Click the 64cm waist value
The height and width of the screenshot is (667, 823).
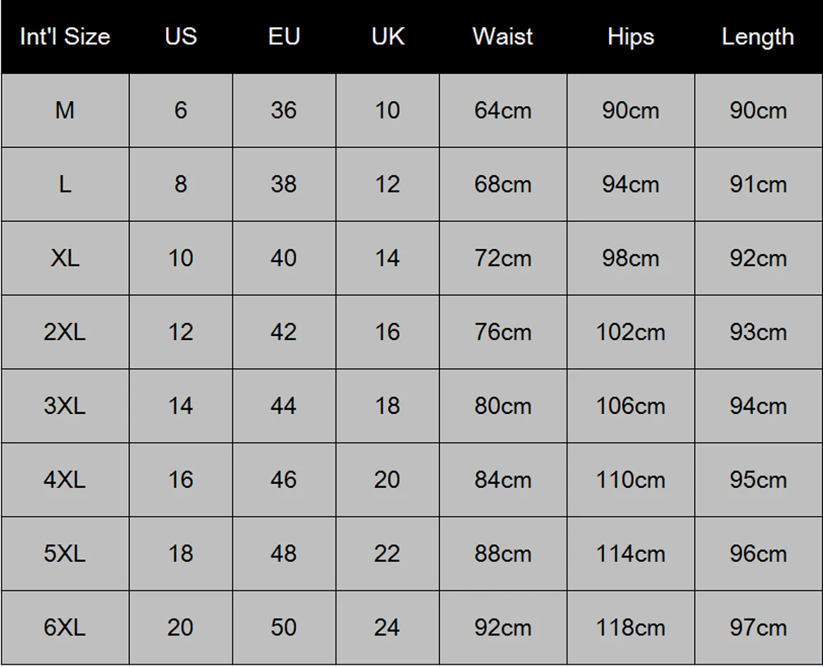[502, 110]
